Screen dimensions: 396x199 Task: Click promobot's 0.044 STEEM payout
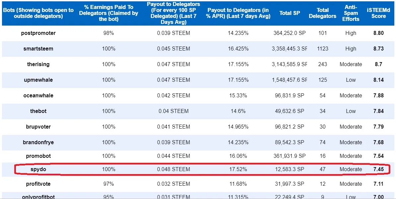(174, 156)
